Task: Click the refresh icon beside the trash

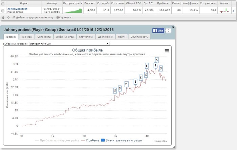Action: click(8, 18)
